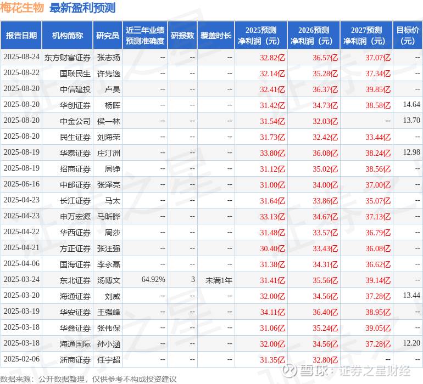The width and height of the screenshot is (423, 384).
Task: Click the 数据来源 disclaimer text
Action: coord(88,379)
